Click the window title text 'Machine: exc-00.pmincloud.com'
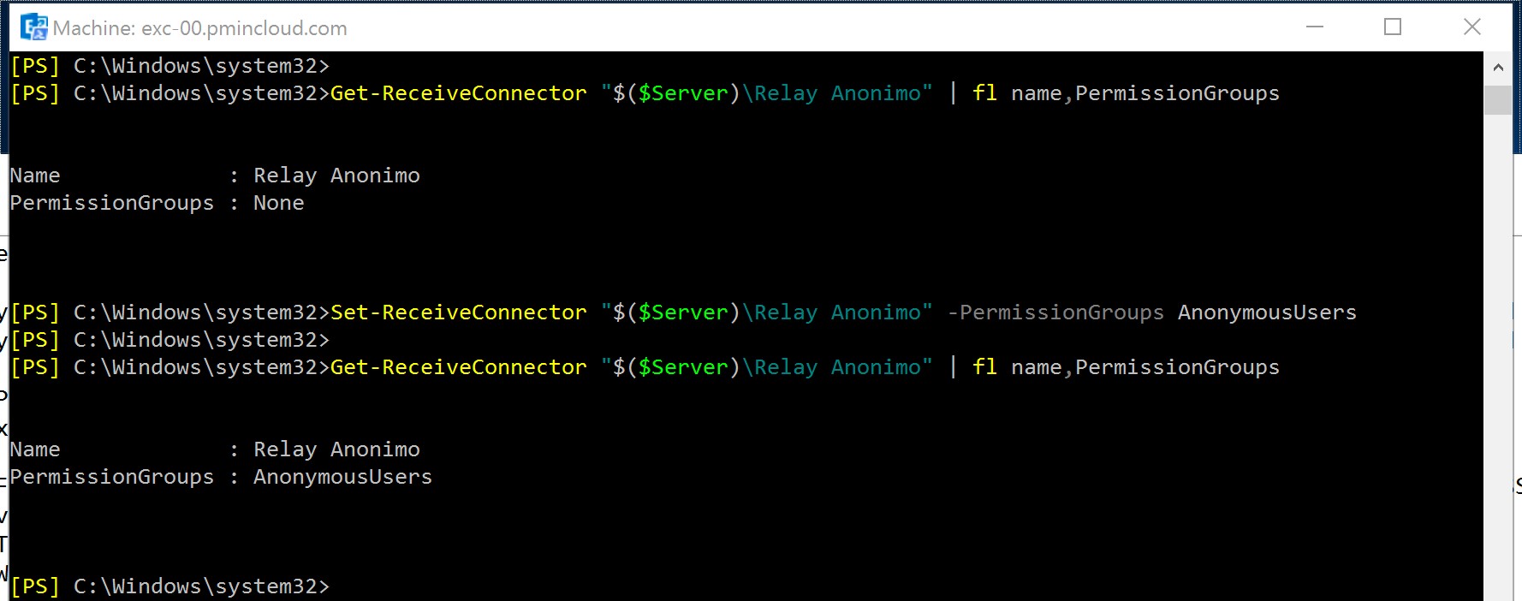1522x601 pixels. click(200, 28)
